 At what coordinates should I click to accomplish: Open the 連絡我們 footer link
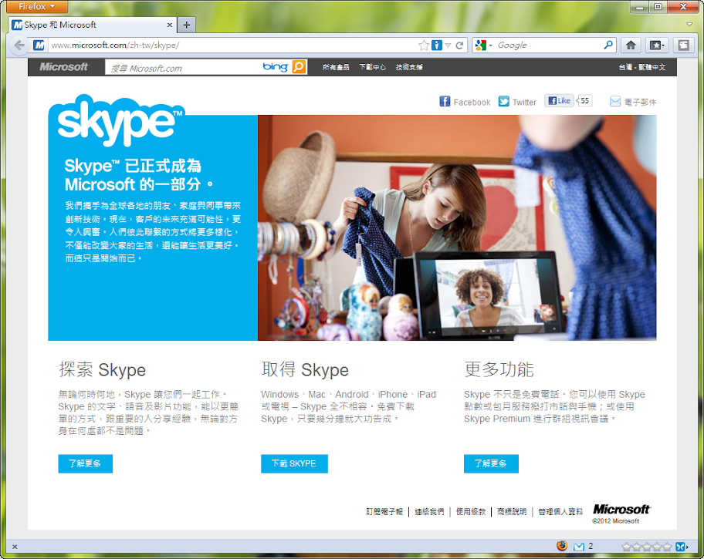429,511
